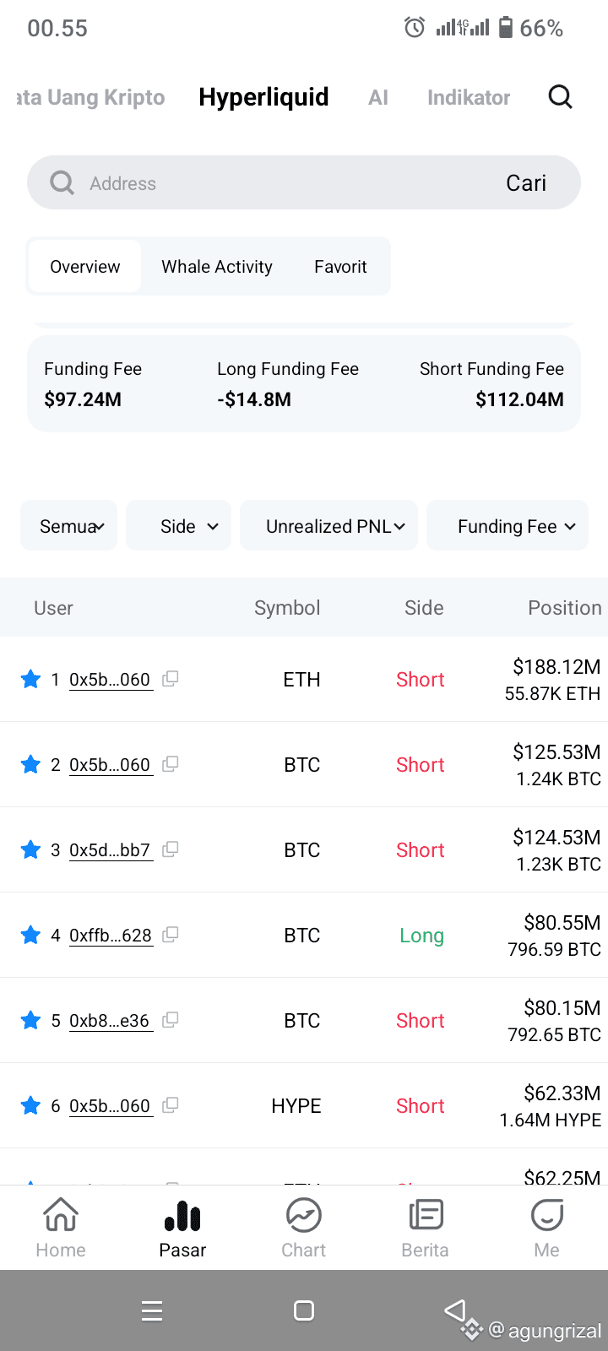Open the Funding Fee sort dropdown
The height and width of the screenshot is (1351, 608).
point(508,526)
